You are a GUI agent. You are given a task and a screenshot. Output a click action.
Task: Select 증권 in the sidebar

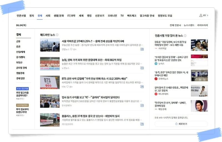(x=18, y=46)
